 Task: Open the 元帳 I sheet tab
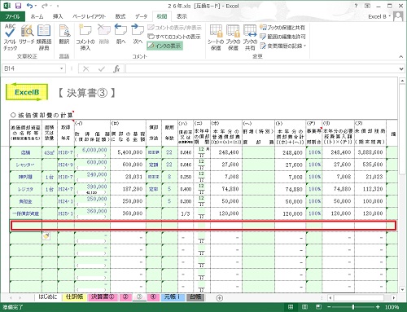tap(173, 297)
